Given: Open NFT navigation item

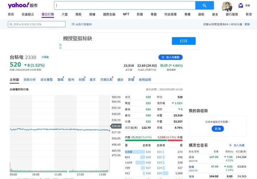Looking at the screenshot, I should tap(126, 14).
